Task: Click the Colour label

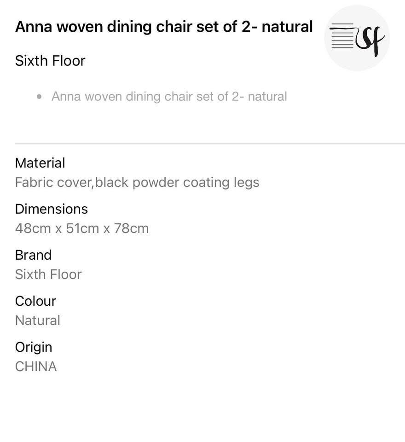Action: (x=35, y=301)
